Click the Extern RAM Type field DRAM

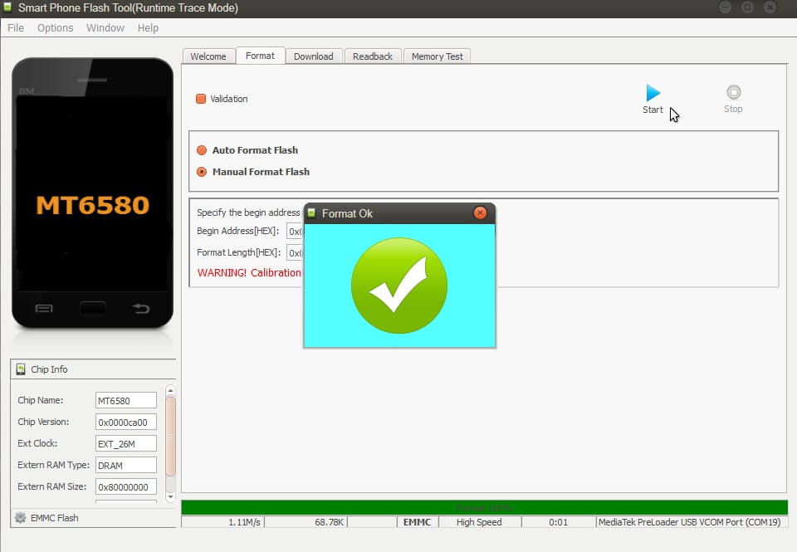(x=126, y=465)
